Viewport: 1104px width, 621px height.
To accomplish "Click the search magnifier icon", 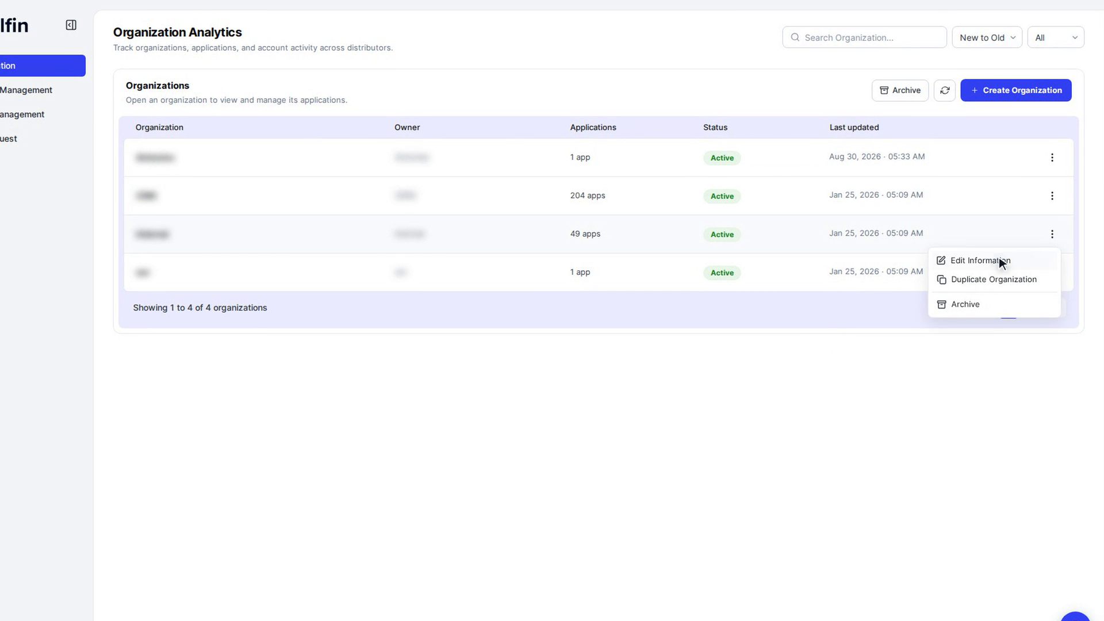I will click(x=795, y=37).
